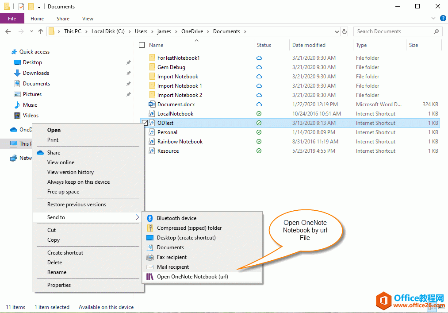The width and height of the screenshot is (448, 313).
Task: Click the OneDrive cloud icon beside Share
Action: pyautogui.click(x=40, y=153)
